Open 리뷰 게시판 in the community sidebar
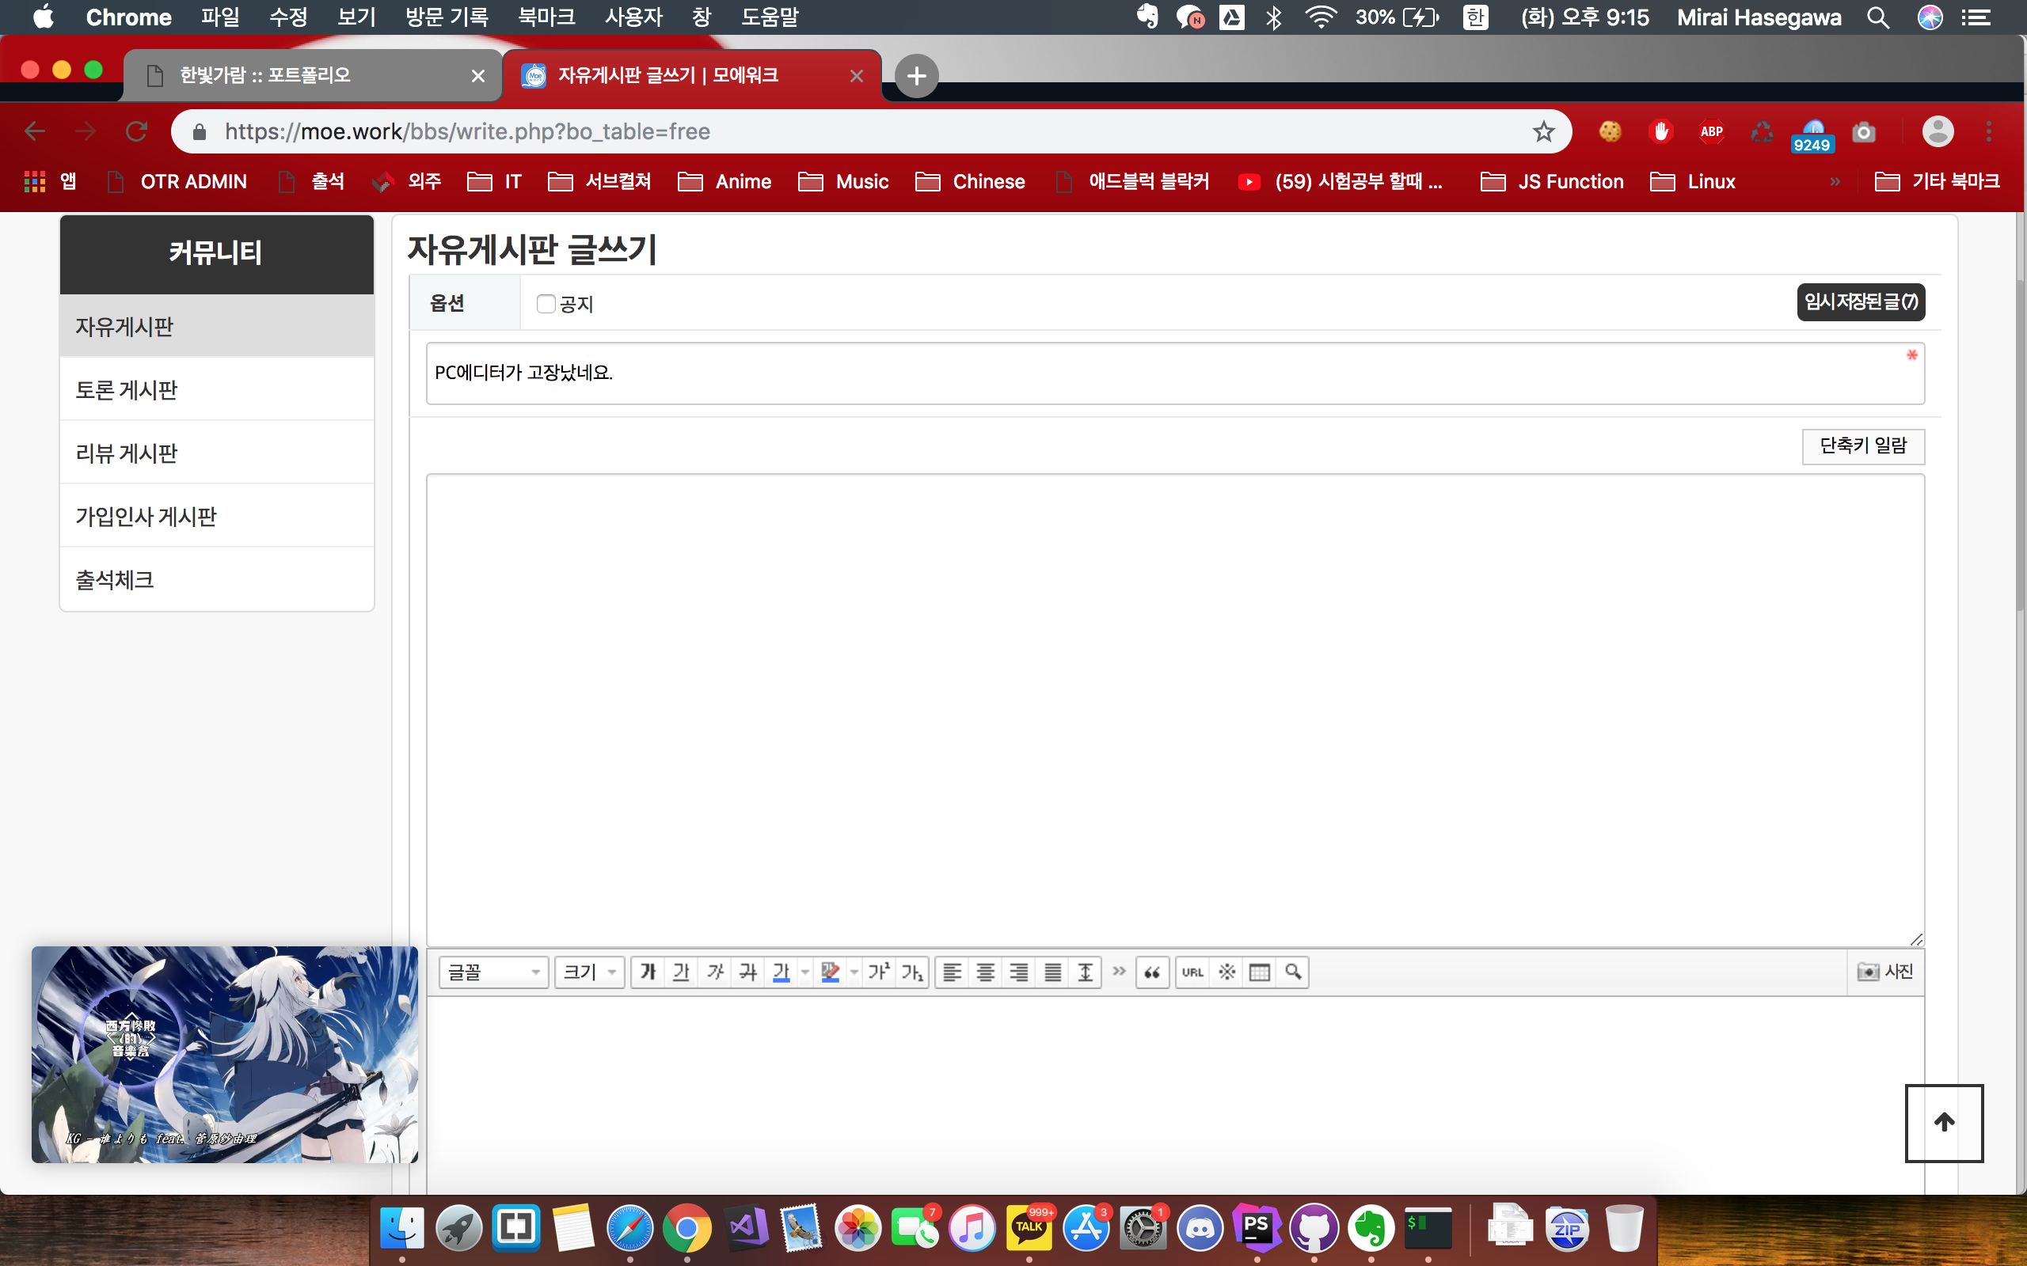This screenshot has width=2027, height=1266. pos(217,453)
